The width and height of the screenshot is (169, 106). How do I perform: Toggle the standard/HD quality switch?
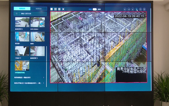95,9
